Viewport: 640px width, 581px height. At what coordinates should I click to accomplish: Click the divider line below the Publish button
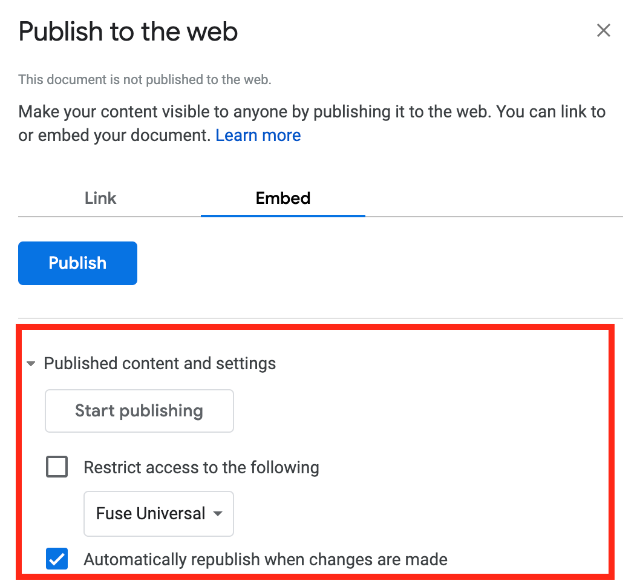(x=320, y=318)
